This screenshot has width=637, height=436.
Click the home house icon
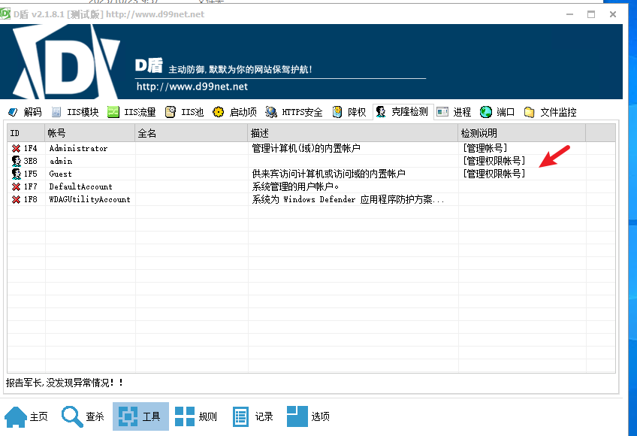coord(16,417)
